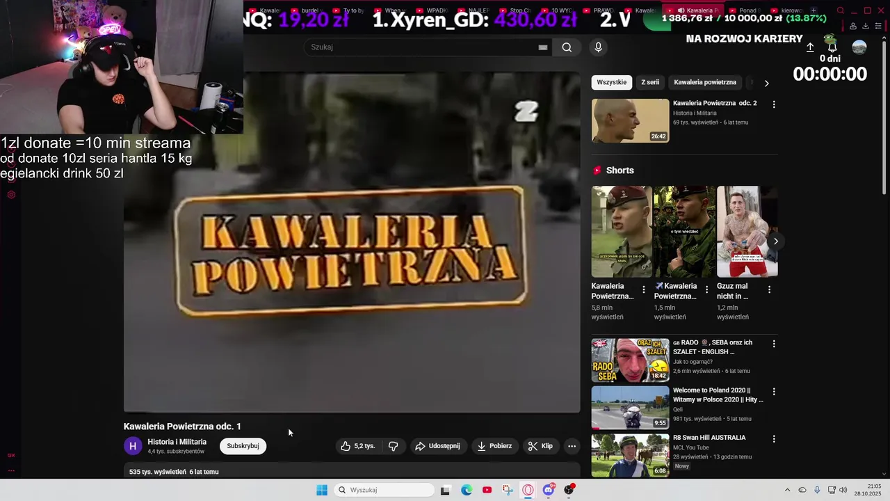Open browser easy setup sliders icon

pyautogui.click(x=878, y=26)
